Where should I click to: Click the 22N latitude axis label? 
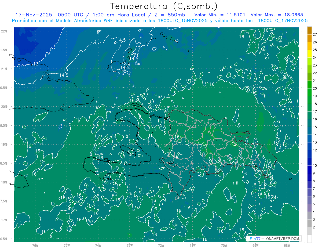point(4,31)
